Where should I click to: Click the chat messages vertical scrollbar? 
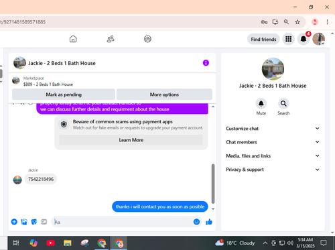(x=213, y=184)
